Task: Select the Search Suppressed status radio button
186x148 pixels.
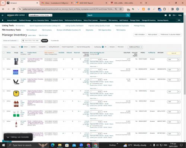Action: [60, 47]
